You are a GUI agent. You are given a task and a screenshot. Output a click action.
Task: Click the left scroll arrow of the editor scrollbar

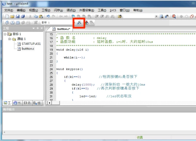[x=50, y=103]
